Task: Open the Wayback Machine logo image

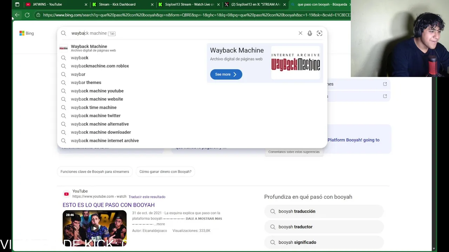Action: 295,62
